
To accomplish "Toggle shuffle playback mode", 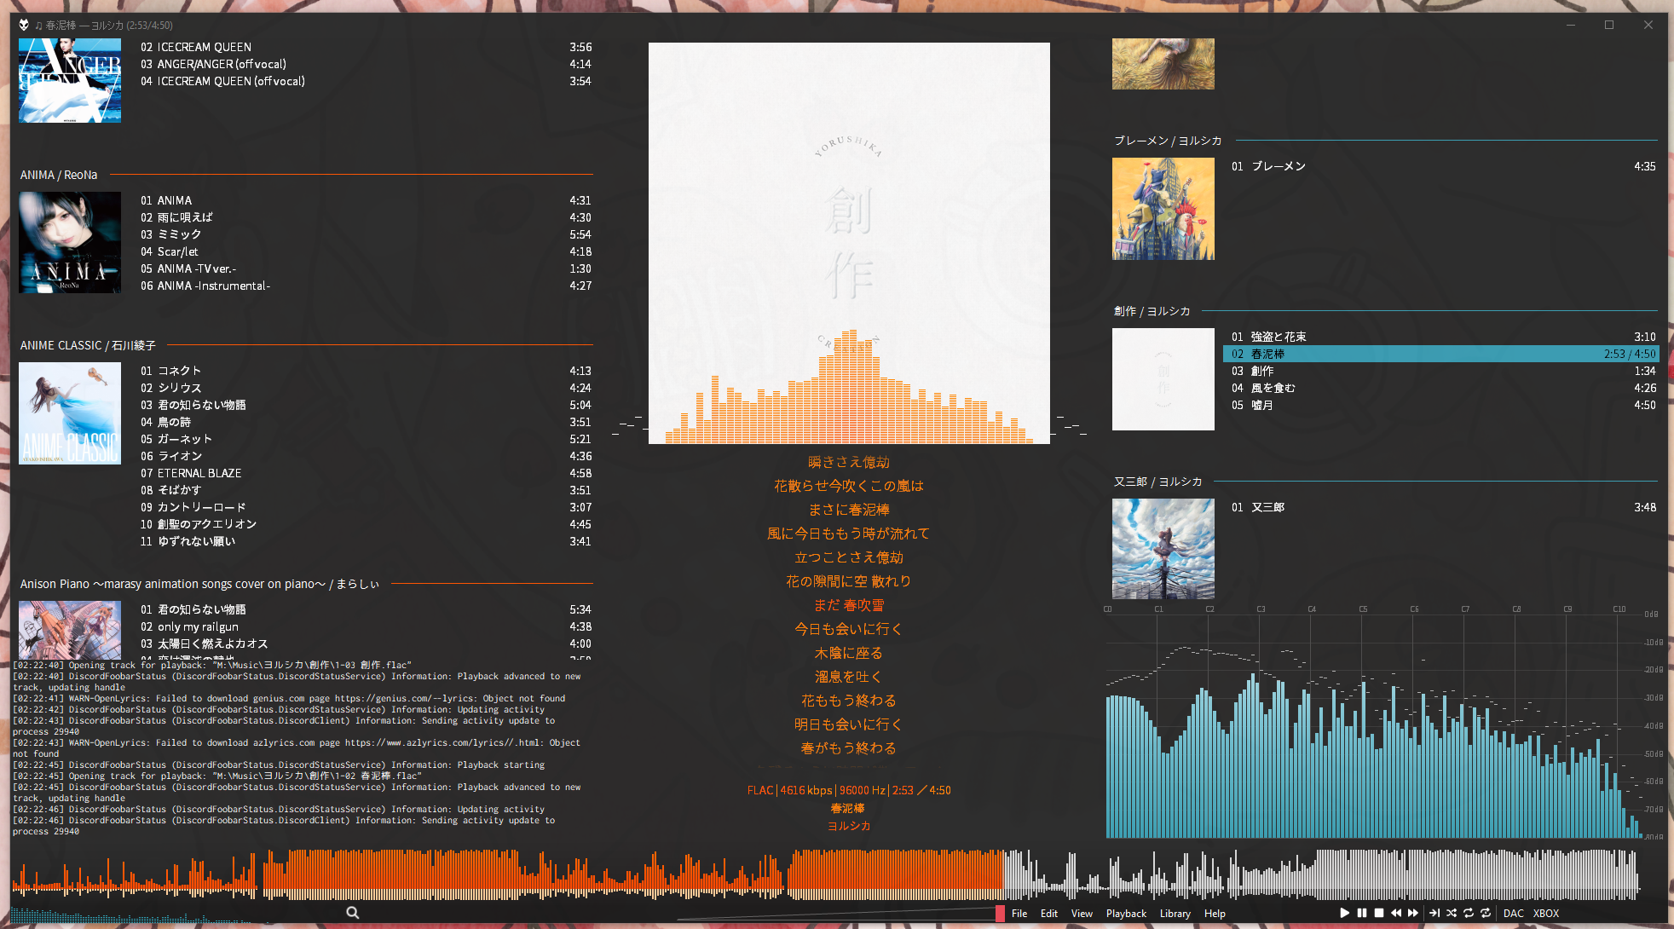I will [x=1452, y=913].
